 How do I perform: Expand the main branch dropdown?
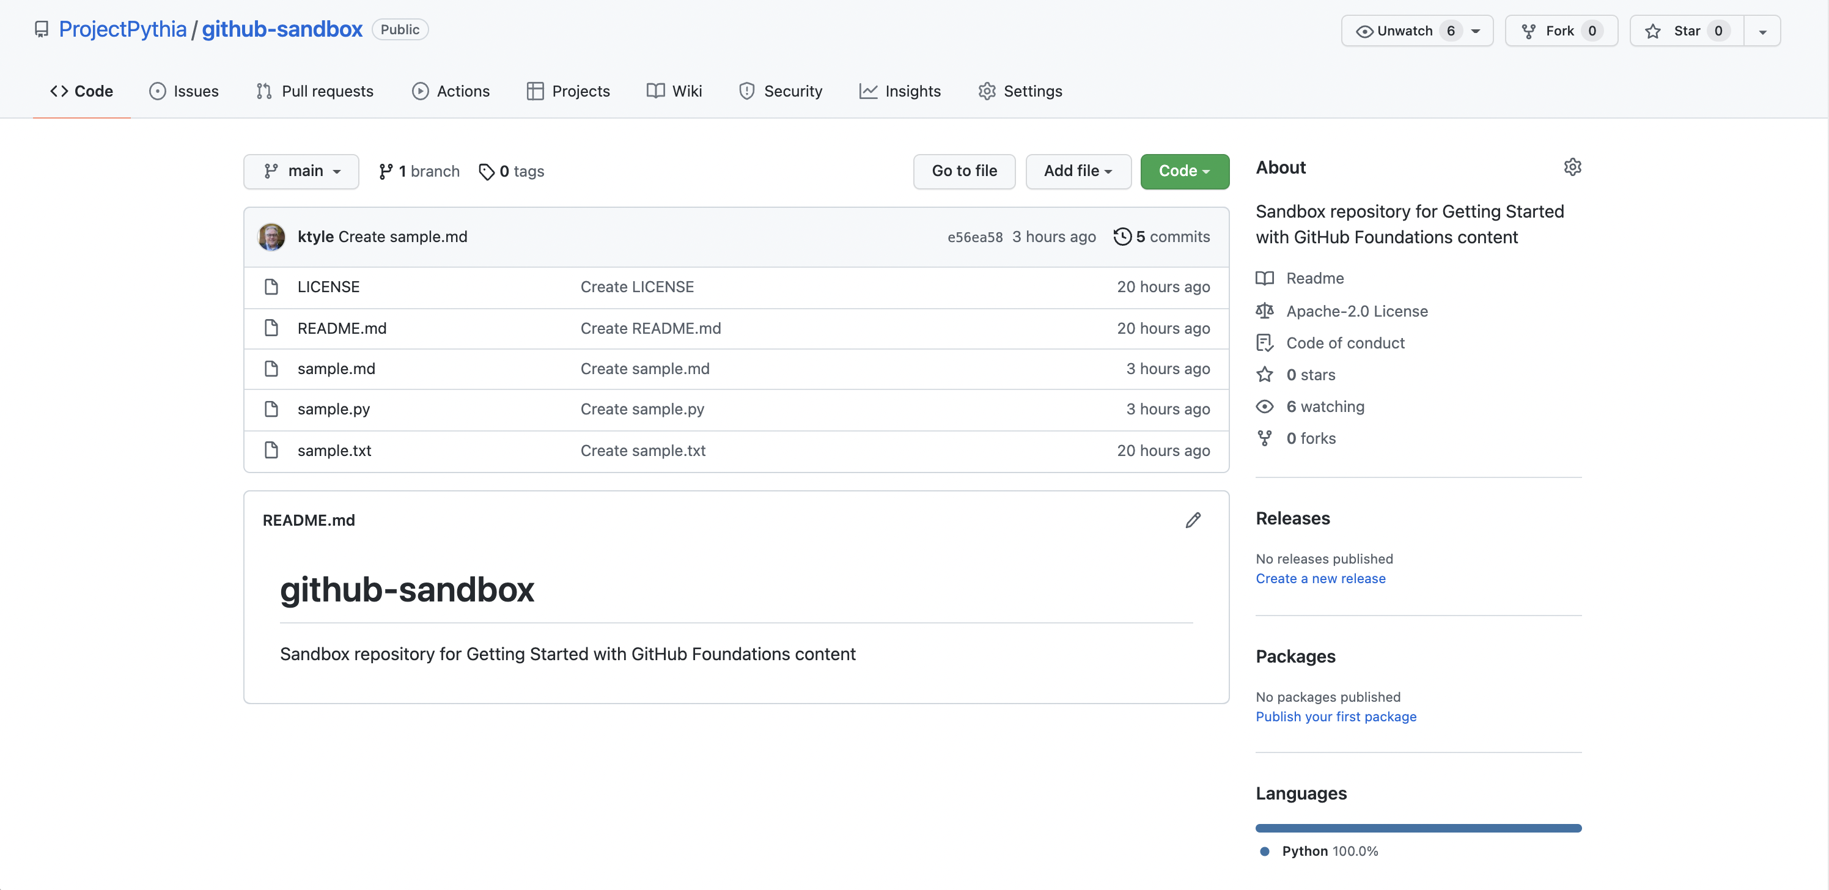(x=301, y=171)
